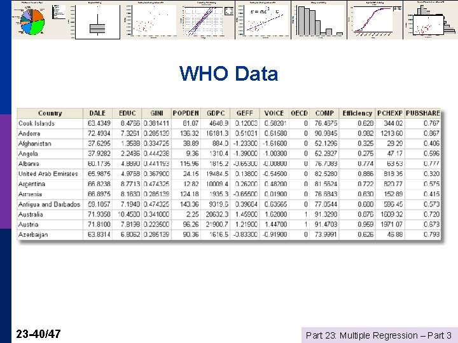Click the Australia country cell
458x343 pixels.
click(50, 215)
